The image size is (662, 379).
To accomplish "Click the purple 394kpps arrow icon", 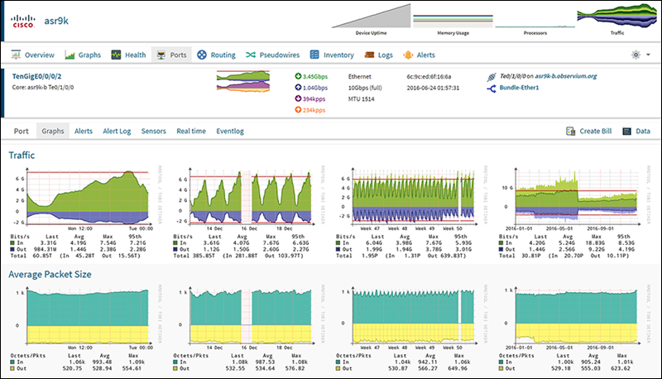I will 298,98.
